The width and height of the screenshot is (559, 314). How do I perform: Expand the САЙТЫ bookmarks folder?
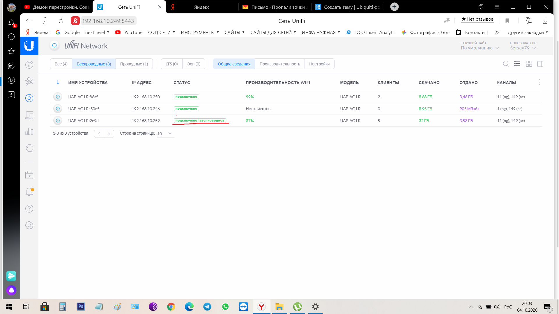tap(234, 32)
